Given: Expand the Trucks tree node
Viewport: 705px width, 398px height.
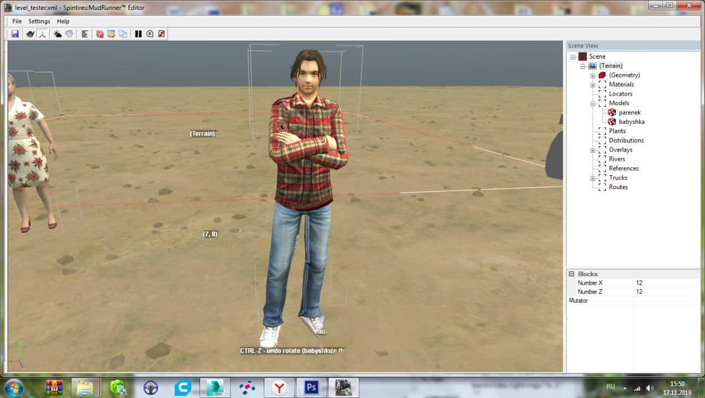Looking at the screenshot, I should point(593,178).
